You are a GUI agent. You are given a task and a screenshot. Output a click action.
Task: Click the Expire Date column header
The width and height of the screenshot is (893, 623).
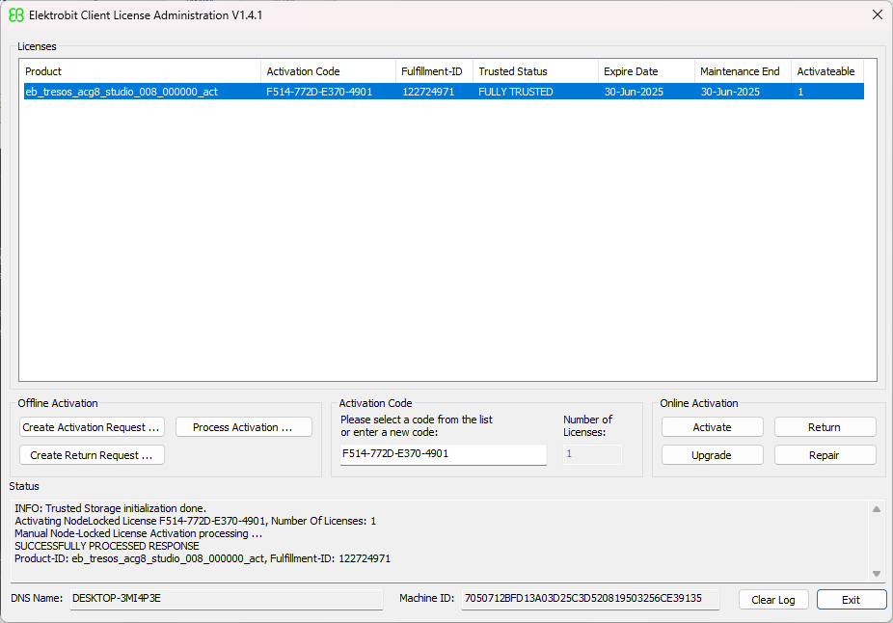[x=644, y=70]
